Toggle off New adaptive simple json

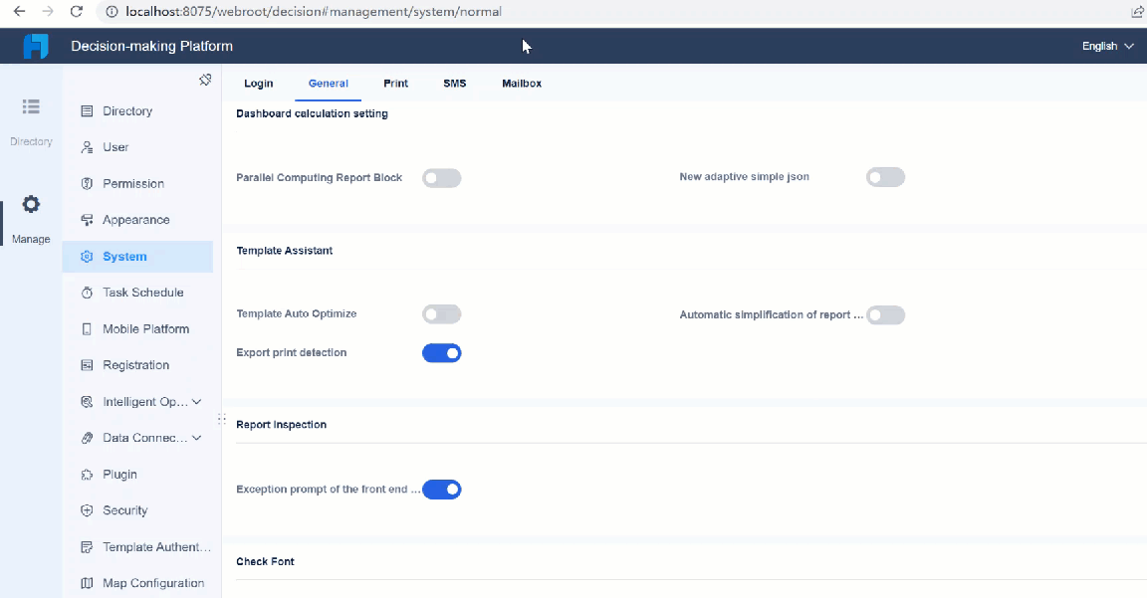coord(885,176)
